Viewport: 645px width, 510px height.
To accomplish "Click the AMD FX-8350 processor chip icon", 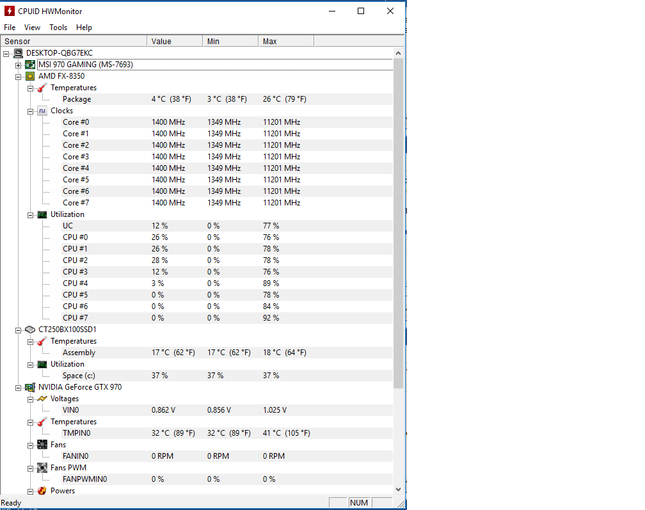I will pos(30,76).
